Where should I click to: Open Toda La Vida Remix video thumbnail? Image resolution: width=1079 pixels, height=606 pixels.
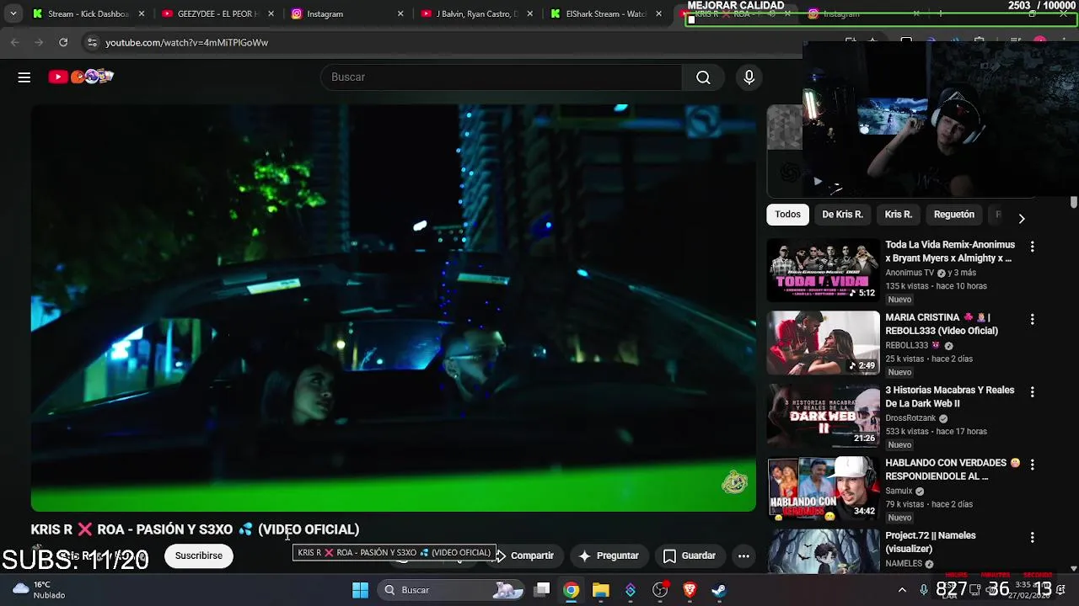click(x=823, y=271)
